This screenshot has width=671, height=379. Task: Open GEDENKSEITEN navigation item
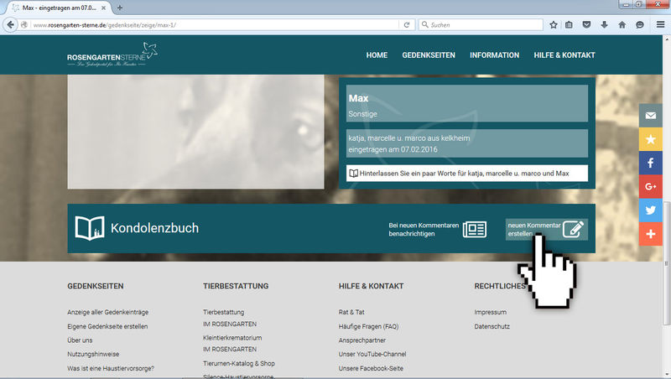coord(429,55)
